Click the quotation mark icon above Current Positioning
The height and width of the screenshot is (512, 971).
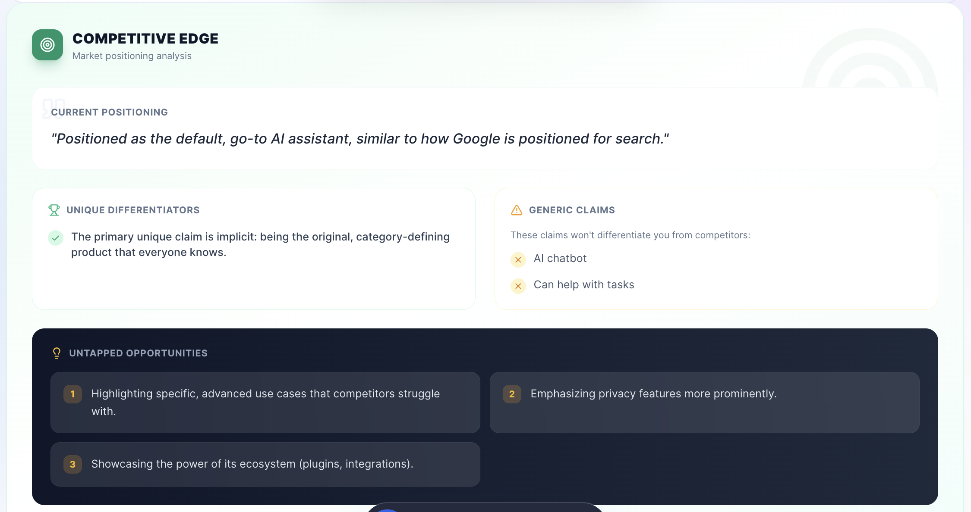point(54,108)
